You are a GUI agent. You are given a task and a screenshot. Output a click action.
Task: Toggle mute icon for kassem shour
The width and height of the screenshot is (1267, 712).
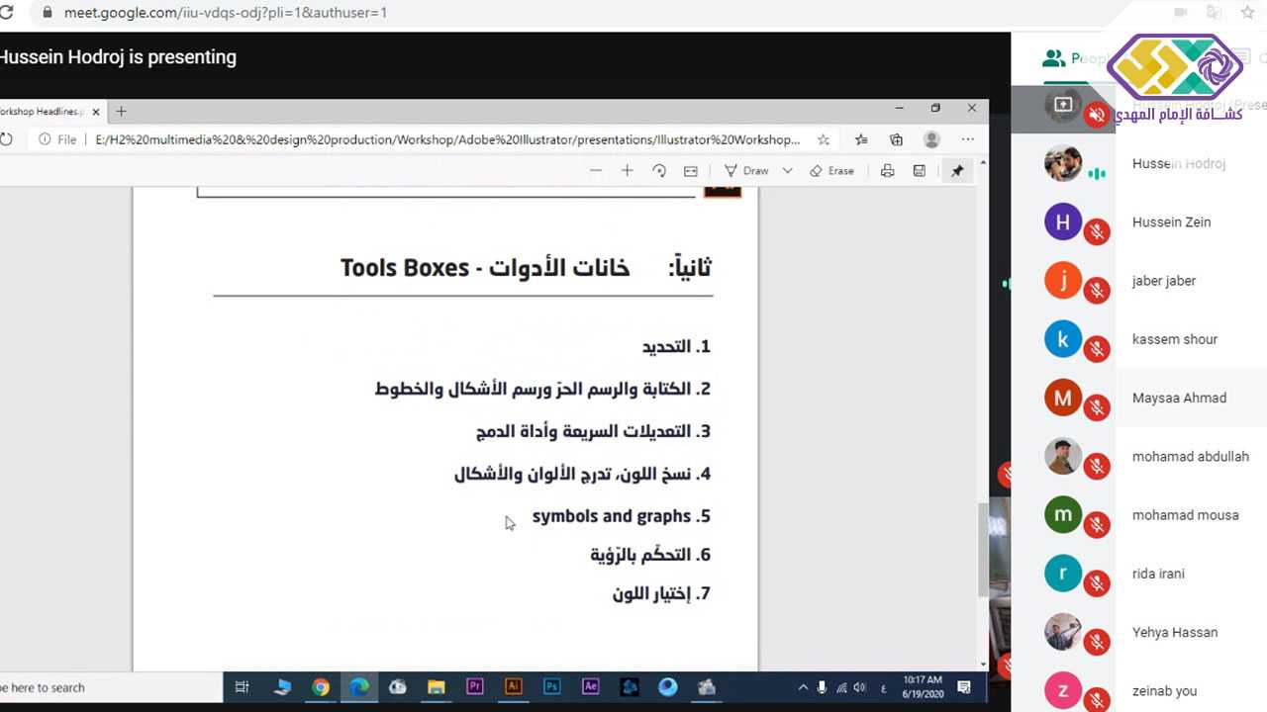[1096, 349]
